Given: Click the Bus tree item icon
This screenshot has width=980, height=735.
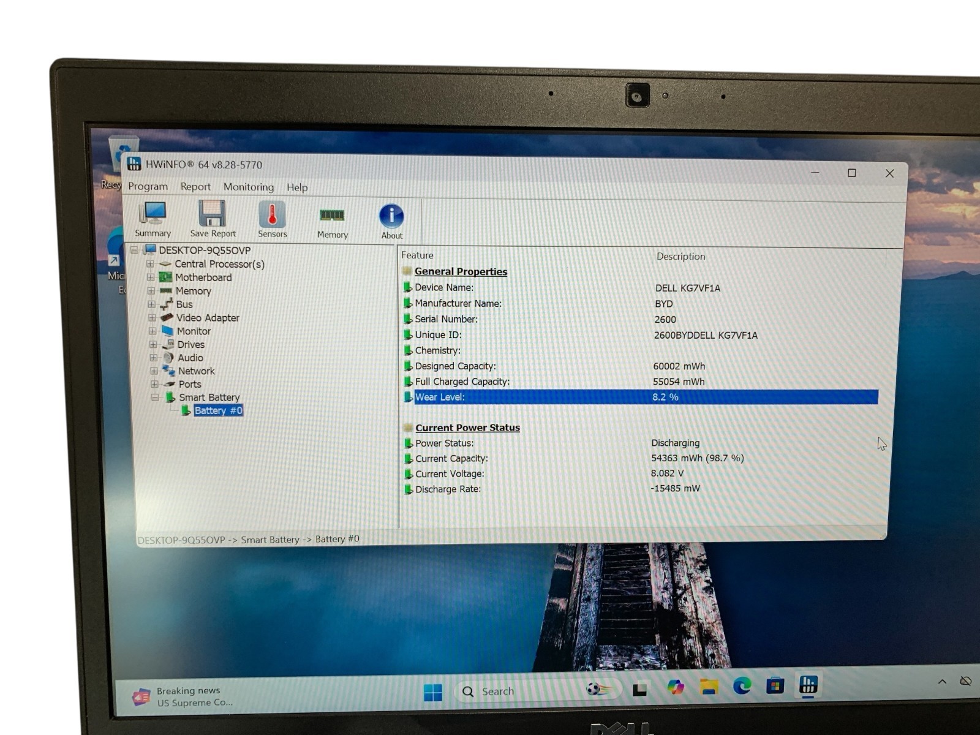Looking at the screenshot, I should 167,304.
